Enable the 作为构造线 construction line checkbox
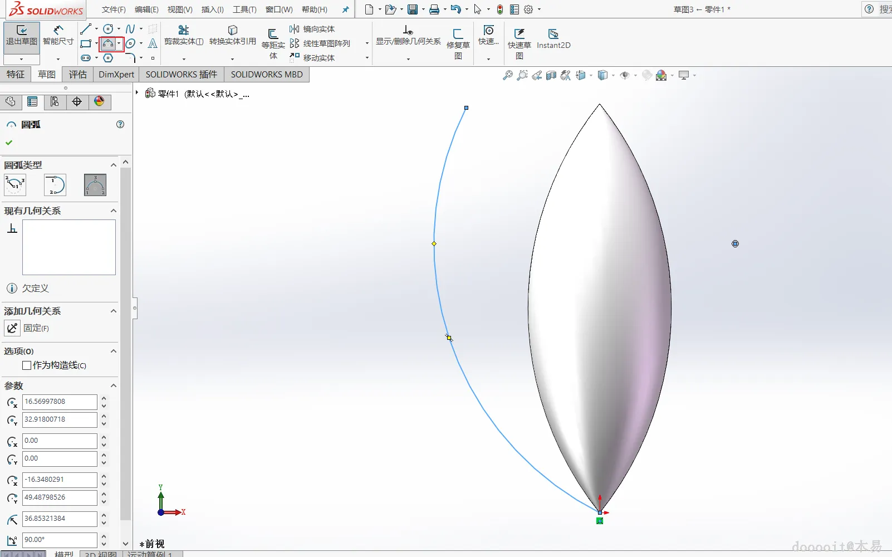The image size is (892, 557). coord(27,365)
